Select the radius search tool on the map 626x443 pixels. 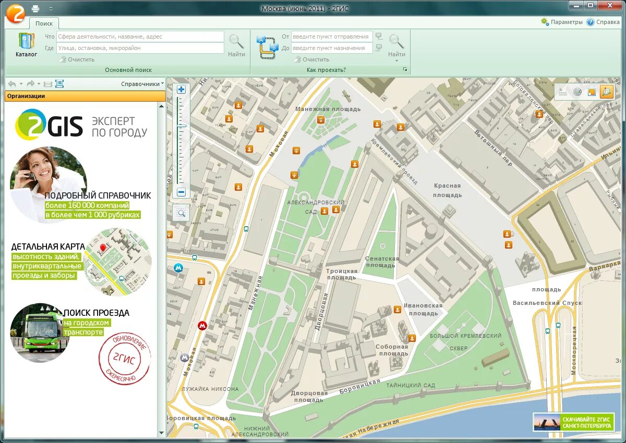coord(577,92)
